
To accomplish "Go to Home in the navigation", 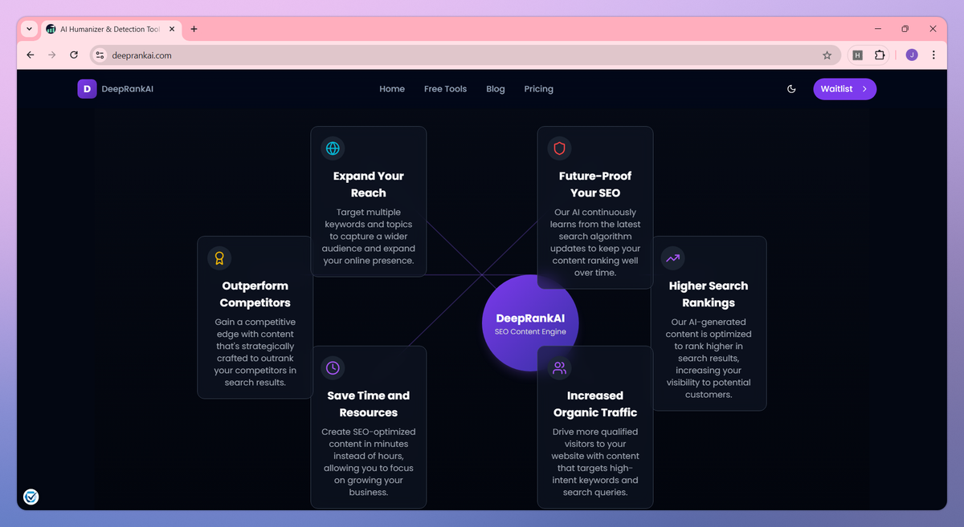I will tap(392, 89).
